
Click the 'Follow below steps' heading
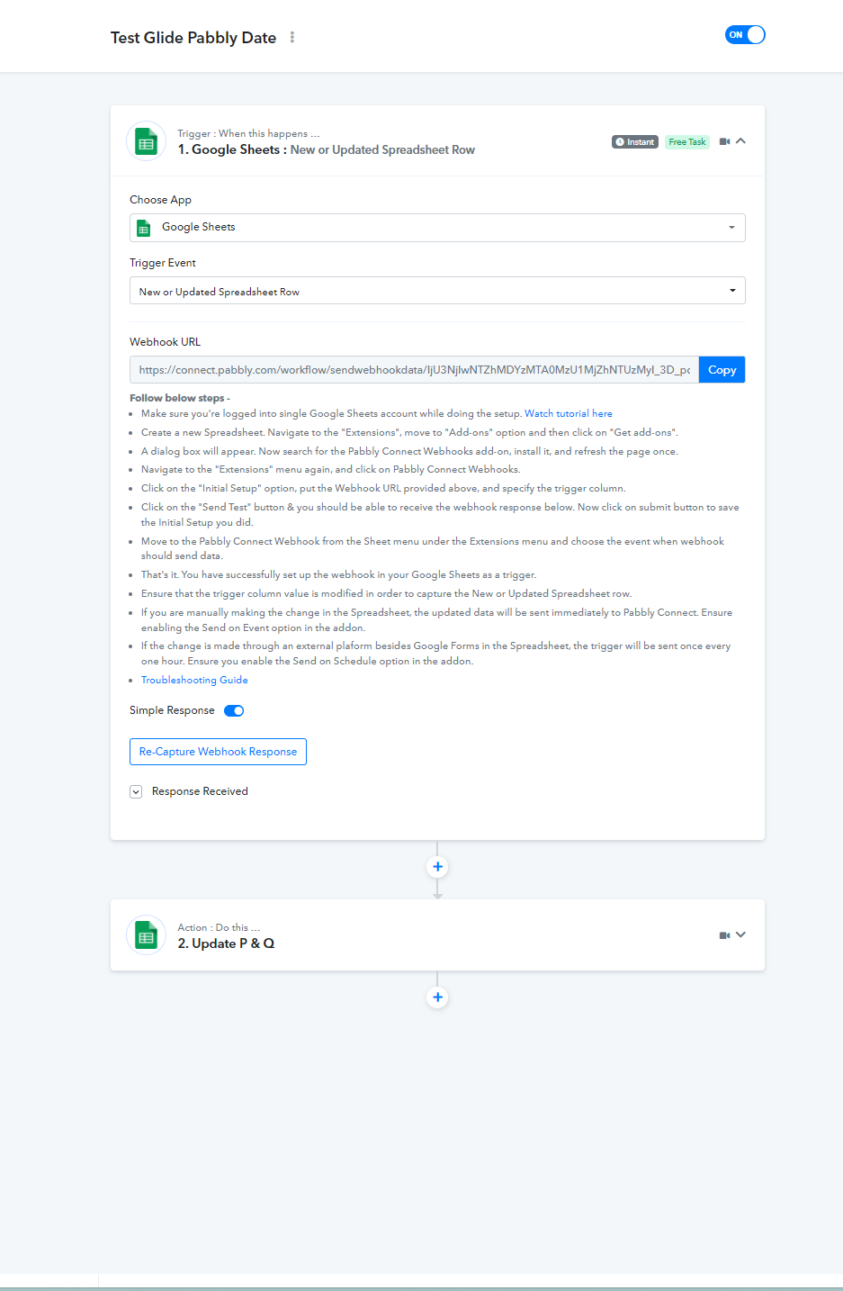coord(180,398)
